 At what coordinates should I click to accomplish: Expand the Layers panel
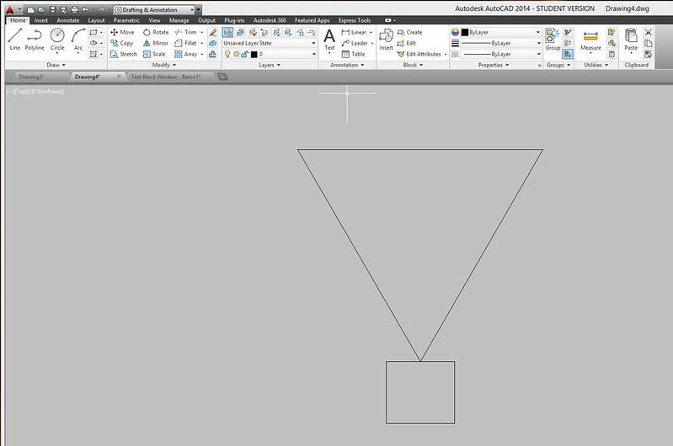pos(269,65)
